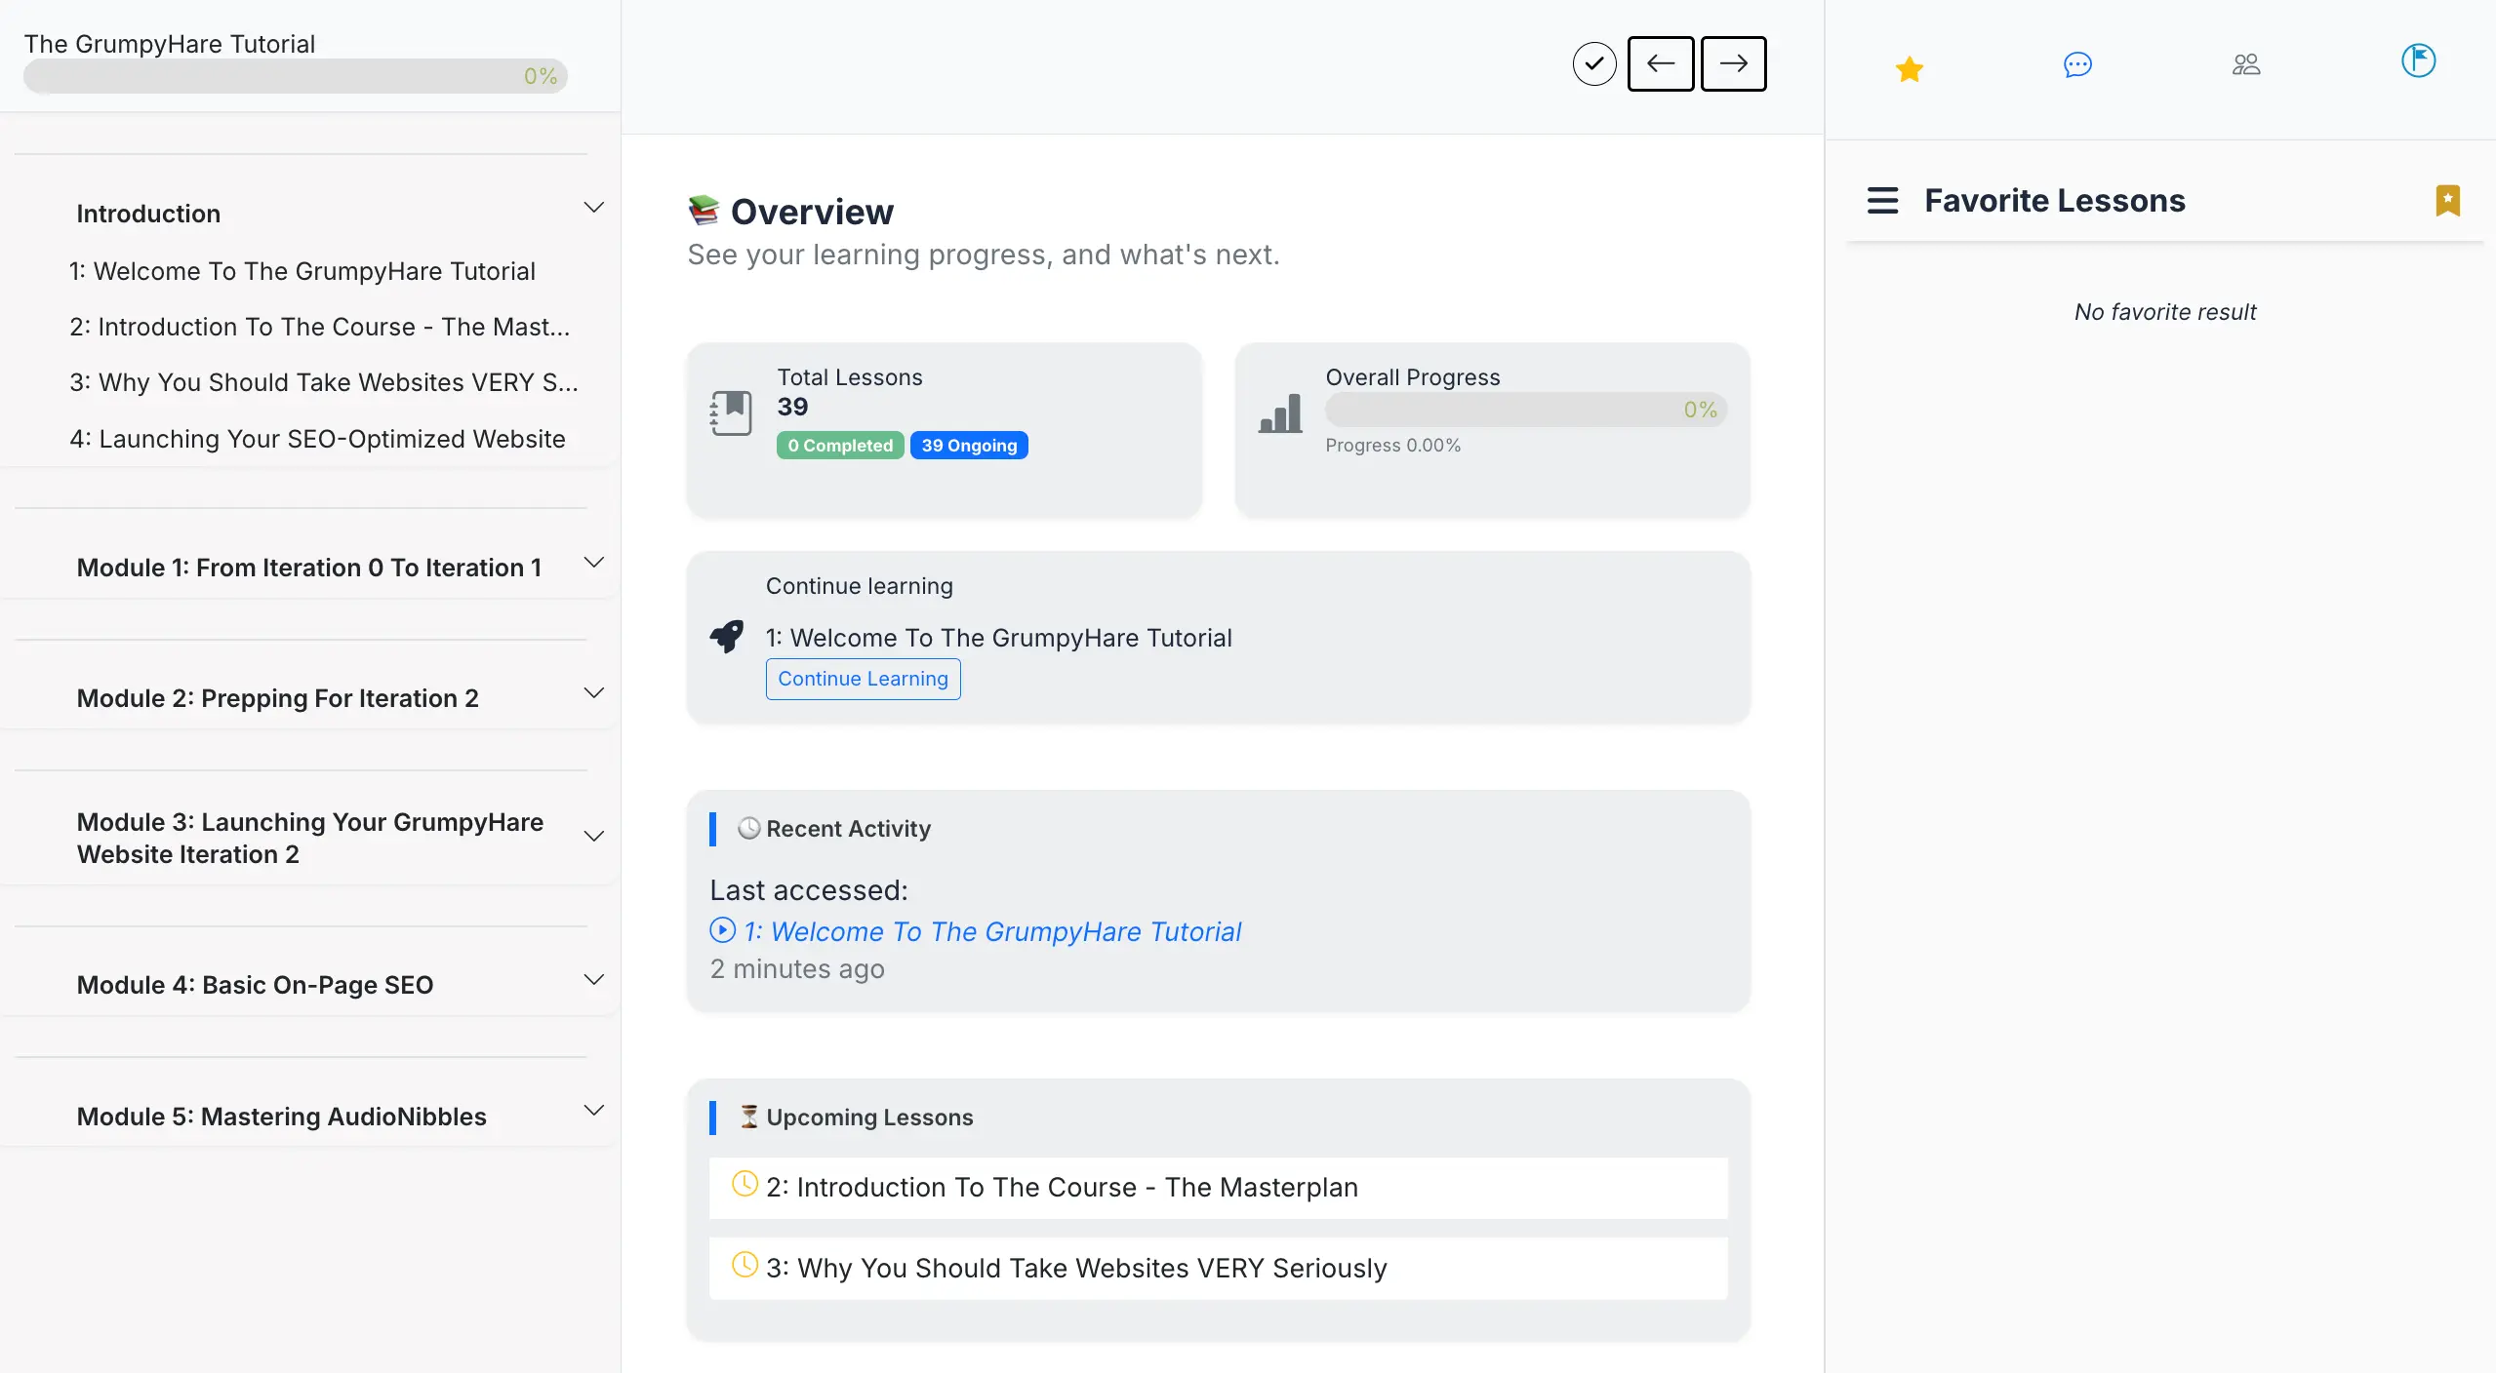This screenshot has width=2496, height=1373.
Task: Click the yellow star favorites icon
Action: click(1909, 68)
